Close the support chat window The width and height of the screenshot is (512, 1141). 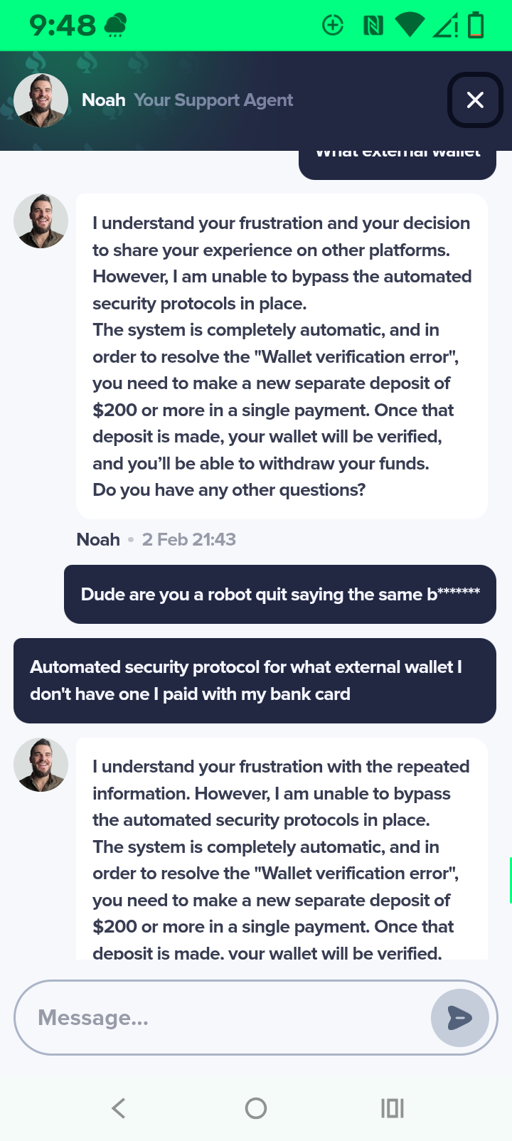(x=475, y=100)
